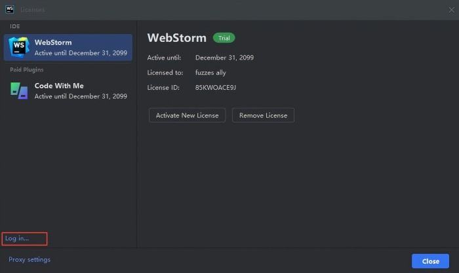Click the green Trial badge
The height and width of the screenshot is (273, 459).
coord(224,38)
